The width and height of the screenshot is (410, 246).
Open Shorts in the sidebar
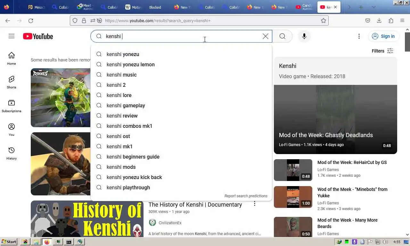point(12,82)
